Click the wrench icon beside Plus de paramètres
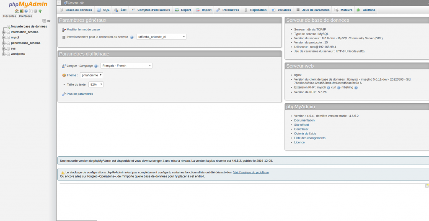This screenshot has height=221, width=429. [64, 94]
